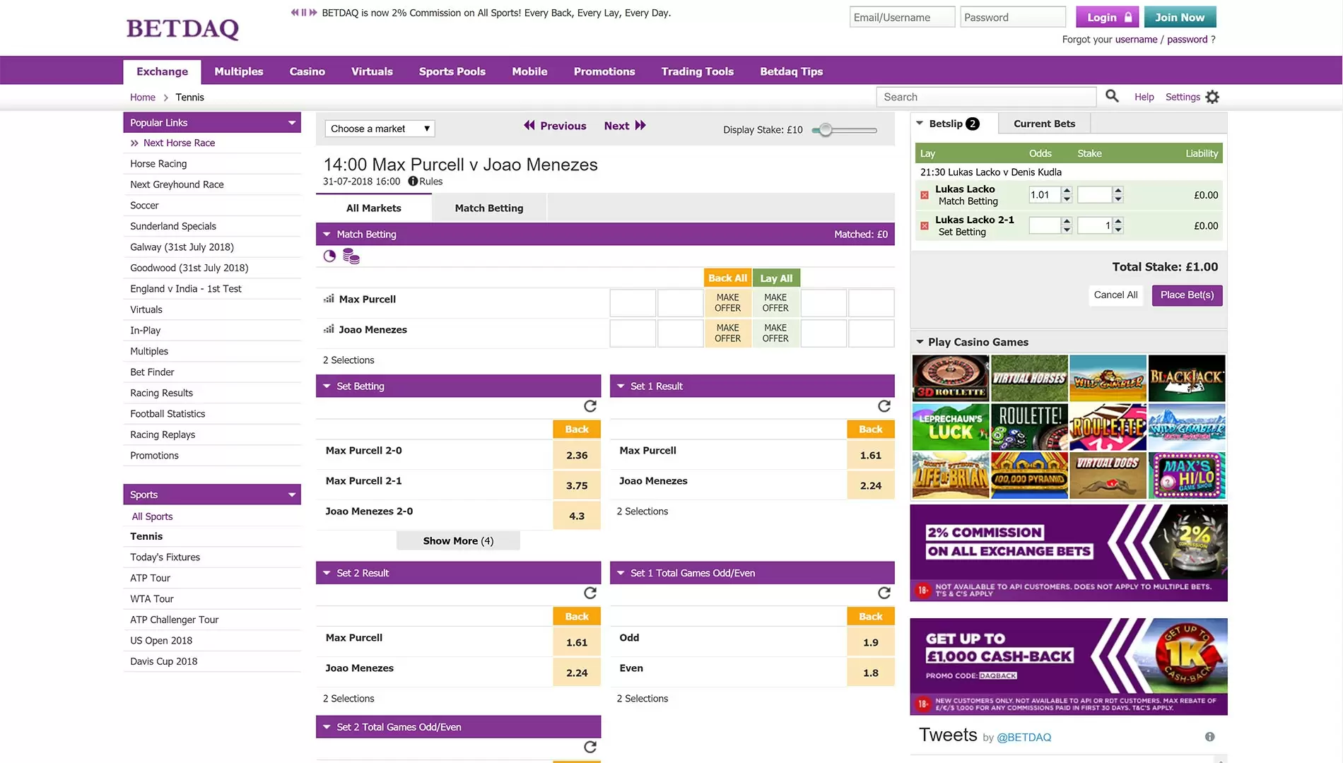Open Max's Hi/Lo game

point(1187,475)
